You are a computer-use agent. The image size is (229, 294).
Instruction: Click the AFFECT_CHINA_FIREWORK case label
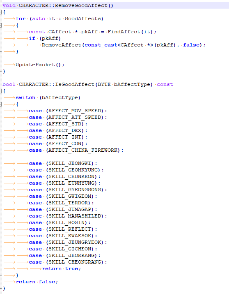click(83, 150)
